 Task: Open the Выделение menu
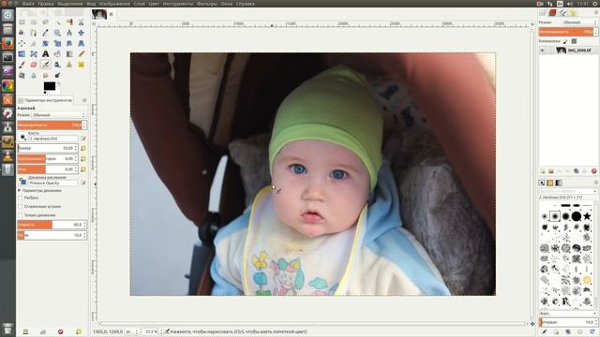click(x=70, y=4)
